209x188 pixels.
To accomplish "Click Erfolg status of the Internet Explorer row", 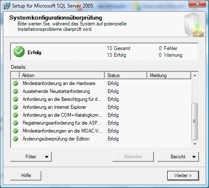I will (x=113, y=107).
